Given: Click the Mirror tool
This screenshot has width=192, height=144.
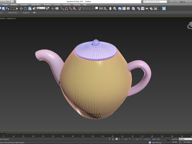Looking at the screenshot, I should click(x=101, y=8).
